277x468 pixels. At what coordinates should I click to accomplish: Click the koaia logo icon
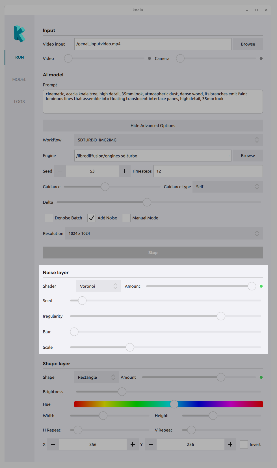pyautogui.click(x=20, y=34)
